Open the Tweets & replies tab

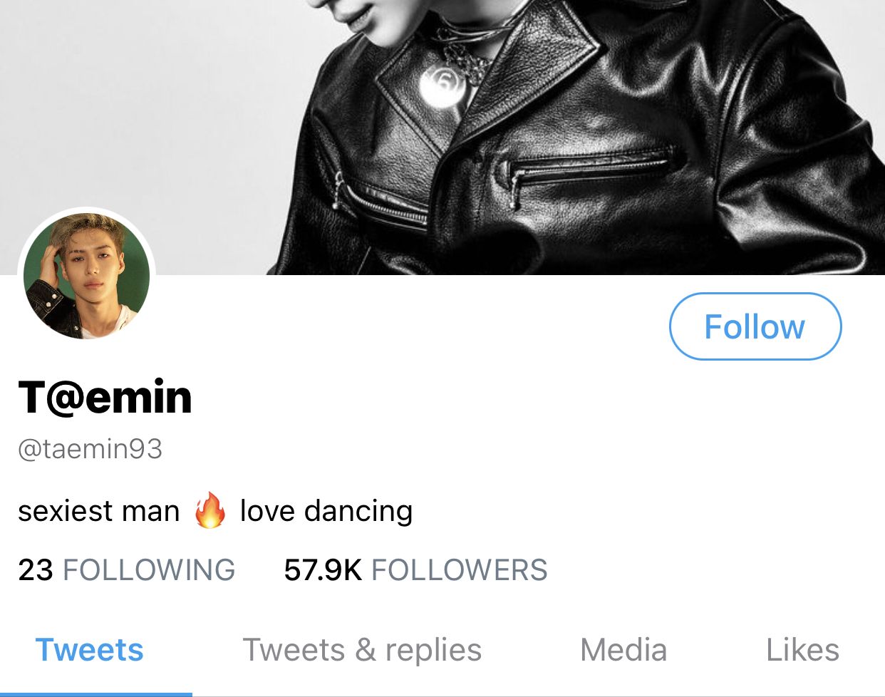coord(362,650)
